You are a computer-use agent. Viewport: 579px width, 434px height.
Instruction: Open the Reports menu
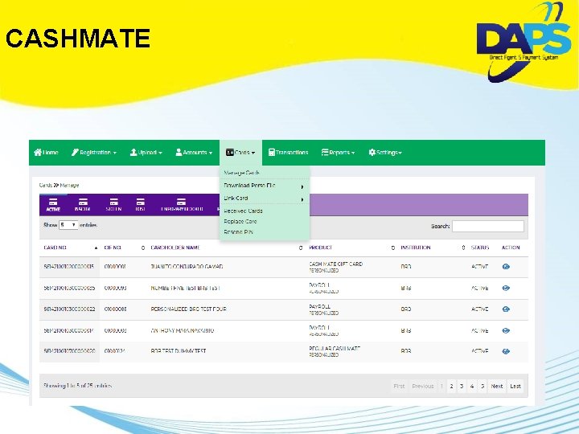click(x=338, y=153)
